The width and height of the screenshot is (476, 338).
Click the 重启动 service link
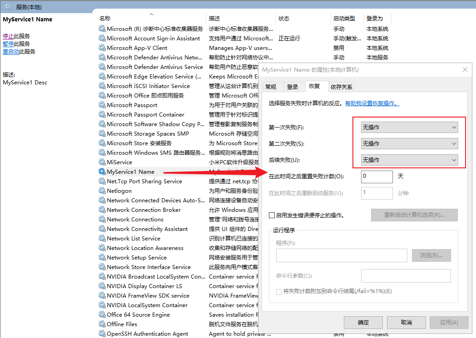(x=11, y=52)
